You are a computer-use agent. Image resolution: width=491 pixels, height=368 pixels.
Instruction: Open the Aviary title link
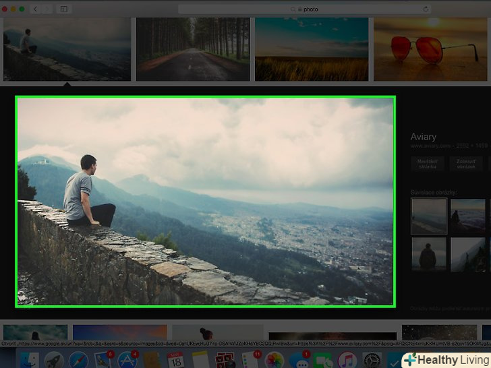click(x=424, y=137)
